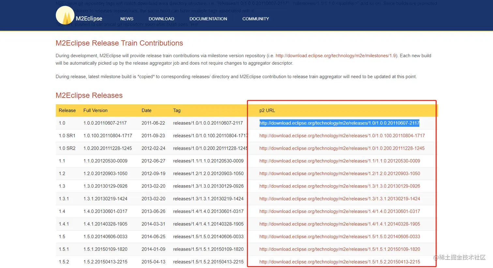This screenshot has width=493, height=268.
Task: Select release cell 1.0 SR1
Action: pos(67,136)
